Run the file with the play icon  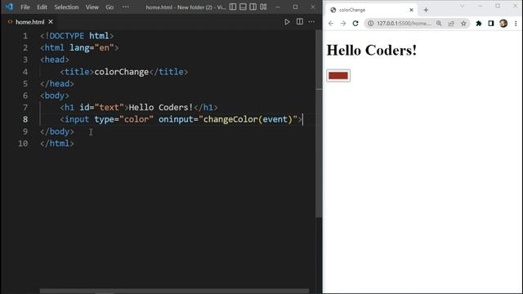tap(287, 22)
